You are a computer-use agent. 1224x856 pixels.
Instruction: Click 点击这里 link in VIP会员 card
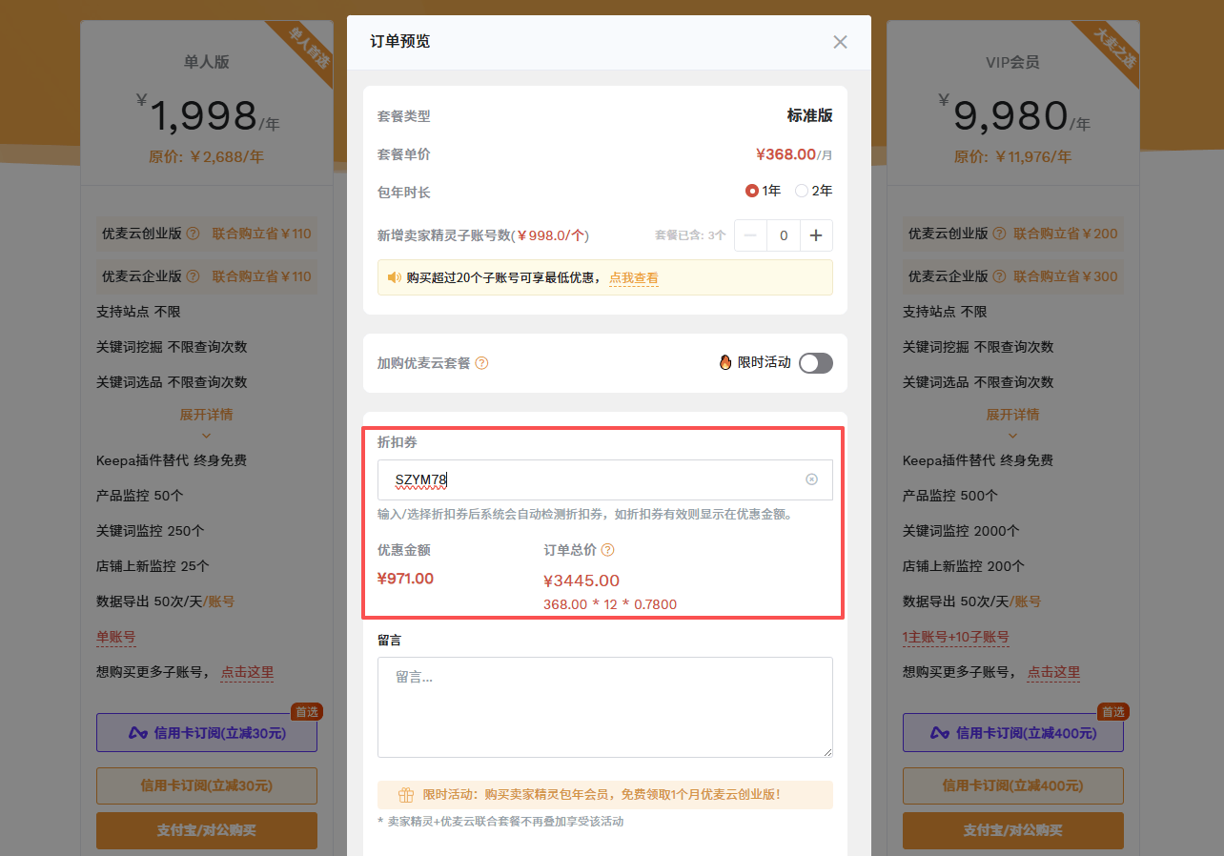(x=1053, y=672)
